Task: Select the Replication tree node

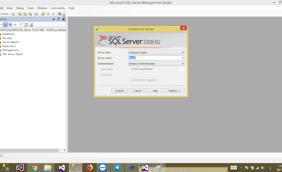Action: tap(9, 46)
